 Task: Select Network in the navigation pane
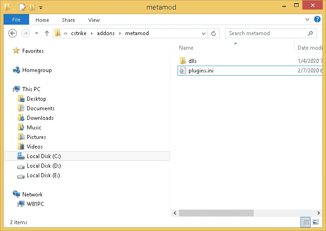click(x=32, y=195)
